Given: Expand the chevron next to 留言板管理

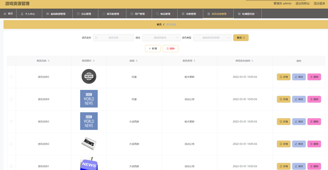Looking at the screenshot, I should pos(122,14).
